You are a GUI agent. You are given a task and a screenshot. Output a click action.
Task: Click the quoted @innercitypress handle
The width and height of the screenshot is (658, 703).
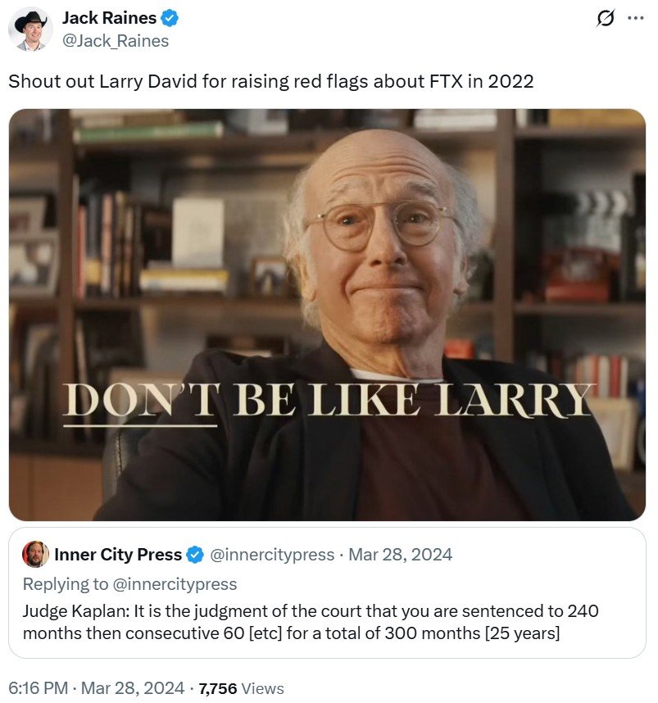pyautogui.click(x=272, y=555)
